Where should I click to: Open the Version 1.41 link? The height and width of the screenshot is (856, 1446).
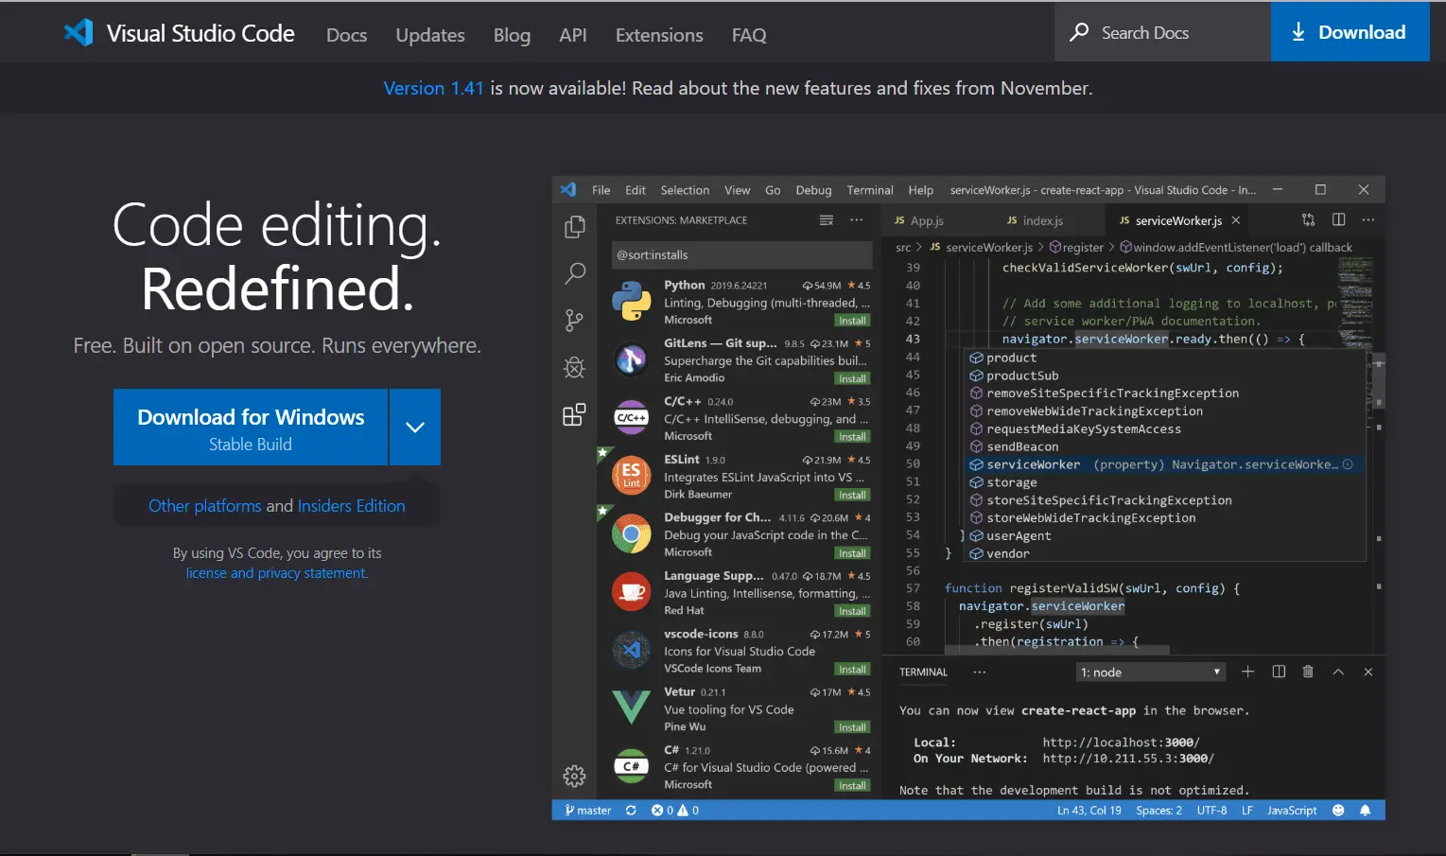point(433,88)
